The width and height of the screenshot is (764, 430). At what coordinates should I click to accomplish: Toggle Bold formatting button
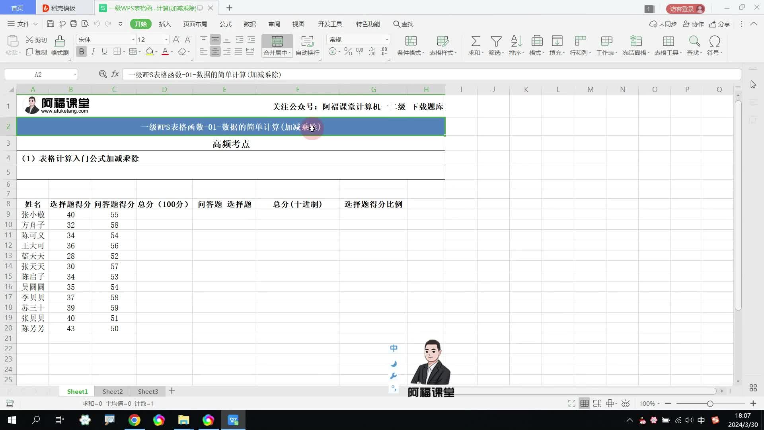click(x=82, y=52)
